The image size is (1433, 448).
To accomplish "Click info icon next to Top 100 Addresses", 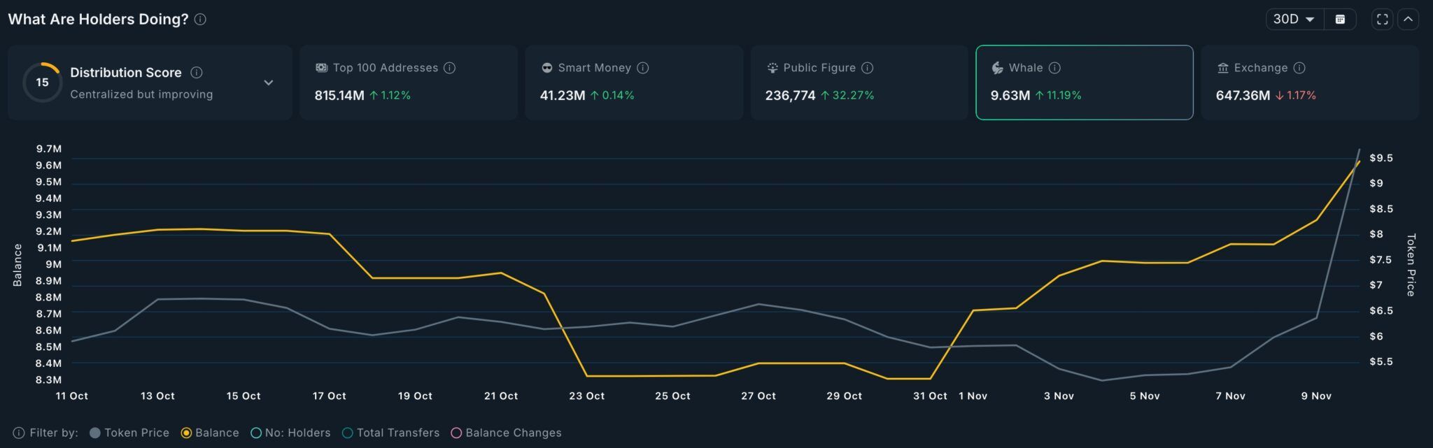I will point(450,68).
